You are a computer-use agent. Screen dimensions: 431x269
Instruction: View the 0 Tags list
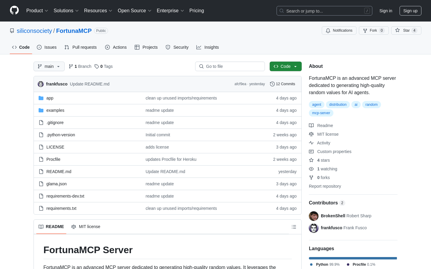click(x=104, y=66)
